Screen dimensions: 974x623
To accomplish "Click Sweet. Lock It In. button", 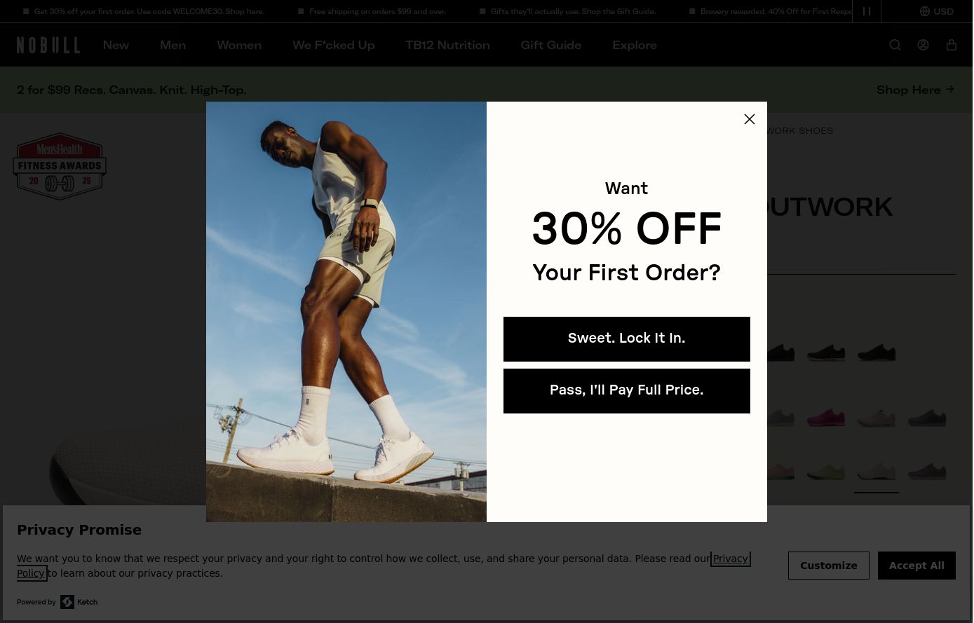I will (x=627, y=339).
